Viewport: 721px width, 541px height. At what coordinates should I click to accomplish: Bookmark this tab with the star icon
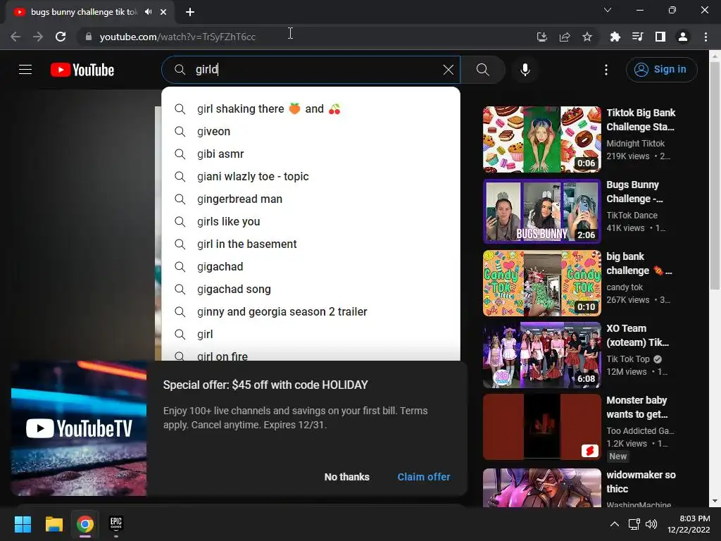(587, 37)
